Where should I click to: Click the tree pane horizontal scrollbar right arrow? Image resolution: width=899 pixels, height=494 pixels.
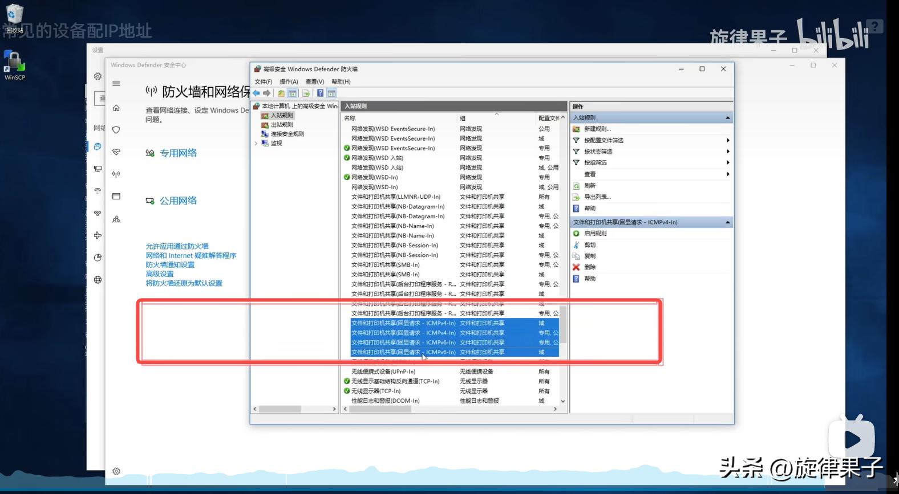tap(334, 409)
